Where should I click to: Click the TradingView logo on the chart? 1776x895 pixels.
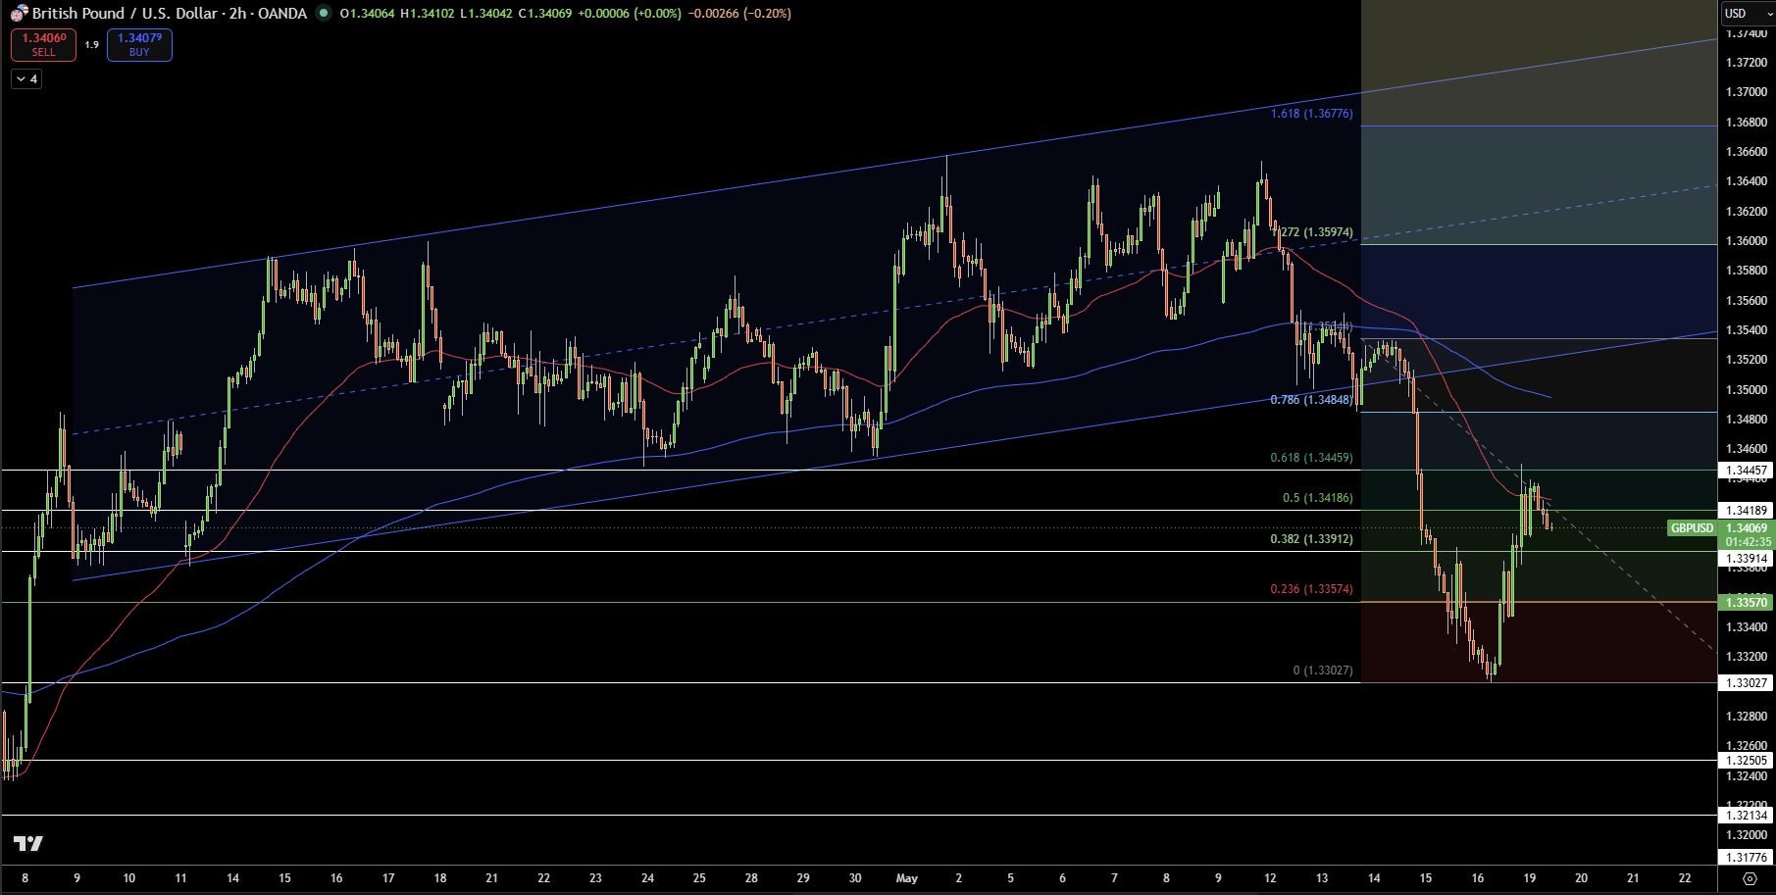coord(28,843)
